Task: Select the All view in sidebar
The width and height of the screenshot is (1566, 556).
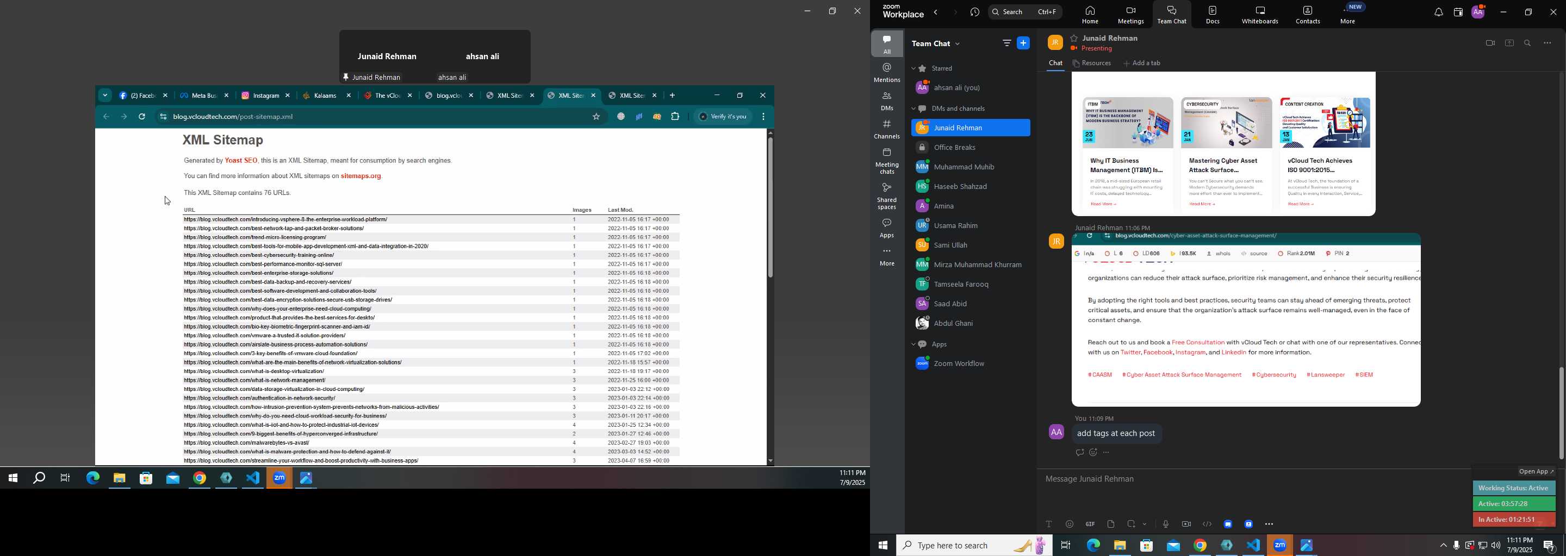Action: [887, 43]
